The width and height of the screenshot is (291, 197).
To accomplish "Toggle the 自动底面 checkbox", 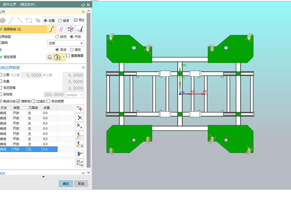I will [x=48, y=101].
